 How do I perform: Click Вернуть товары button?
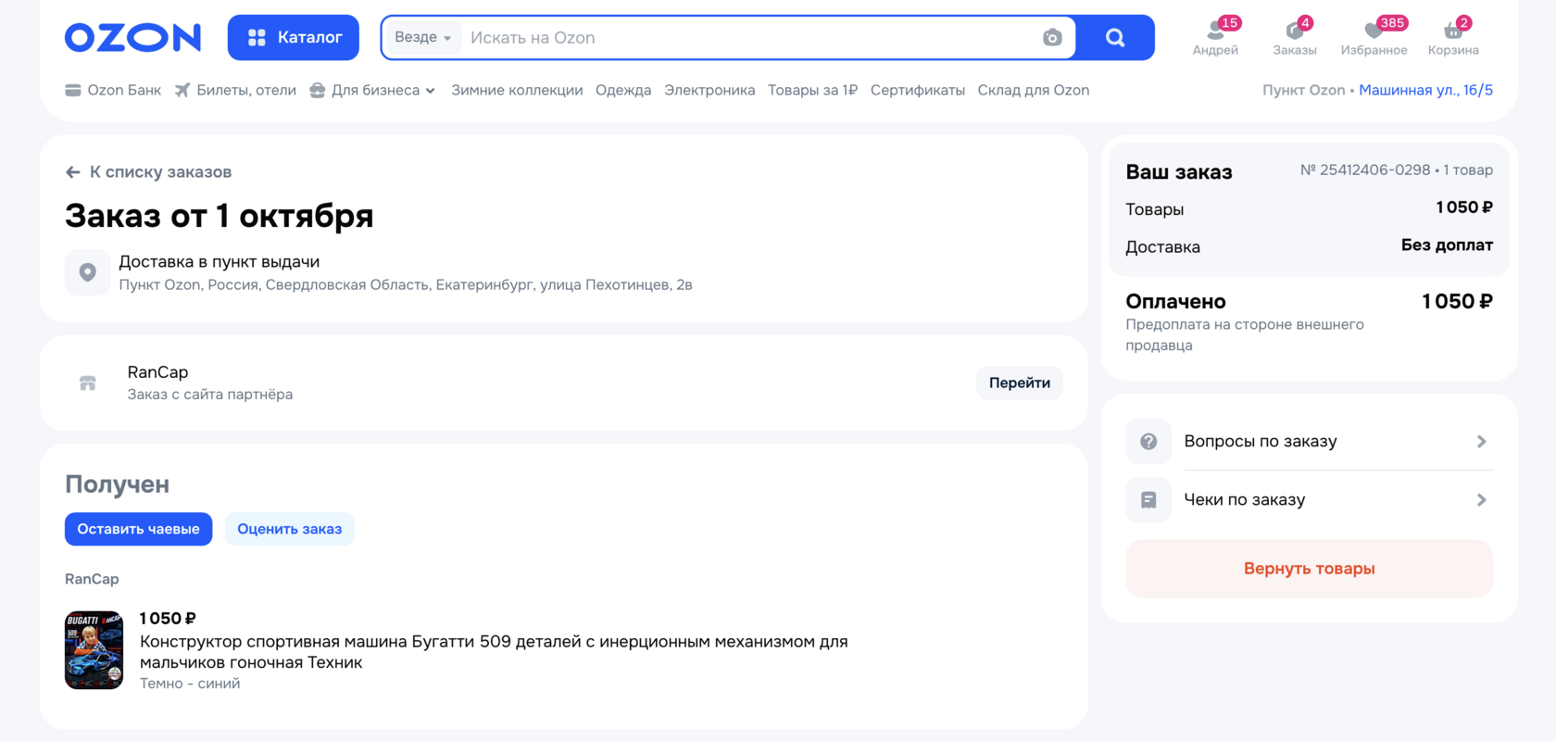[1310, 569]
